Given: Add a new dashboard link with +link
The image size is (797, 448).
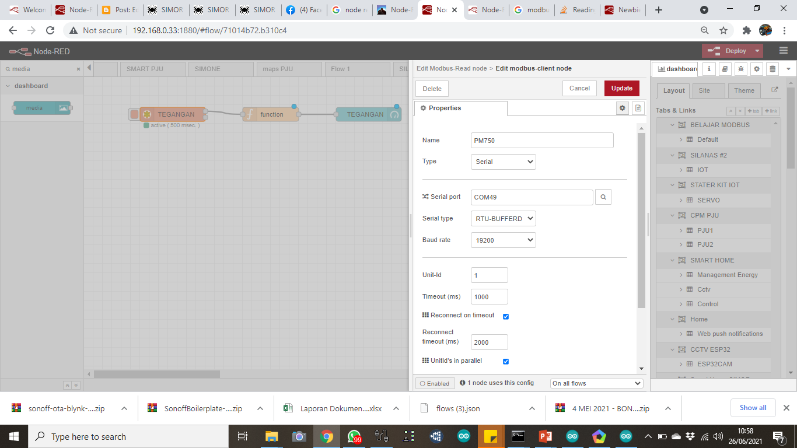Looking at the screenshot, I should (x=771, y=111).
